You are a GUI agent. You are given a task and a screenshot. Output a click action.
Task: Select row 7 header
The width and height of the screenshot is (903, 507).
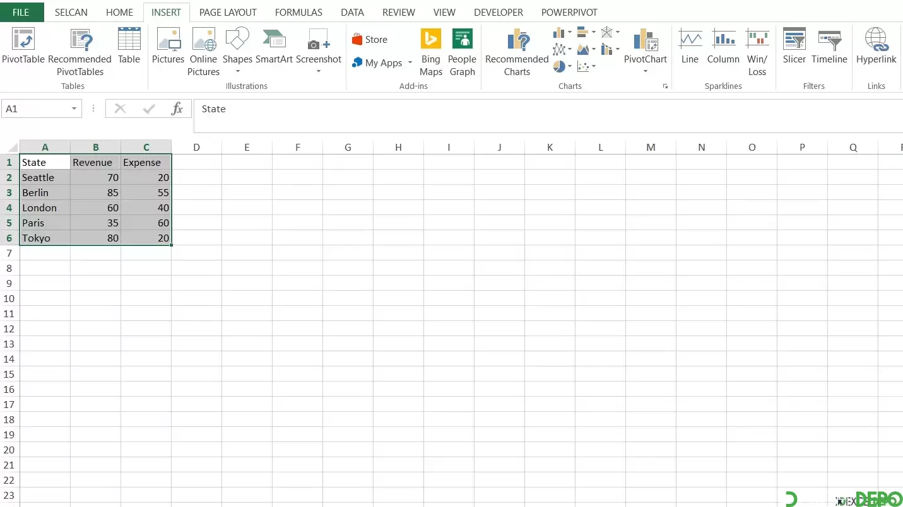click(9, 253)
